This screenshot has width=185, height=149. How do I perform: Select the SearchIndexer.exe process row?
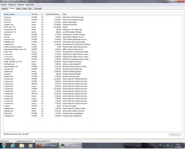coord(47,67)
